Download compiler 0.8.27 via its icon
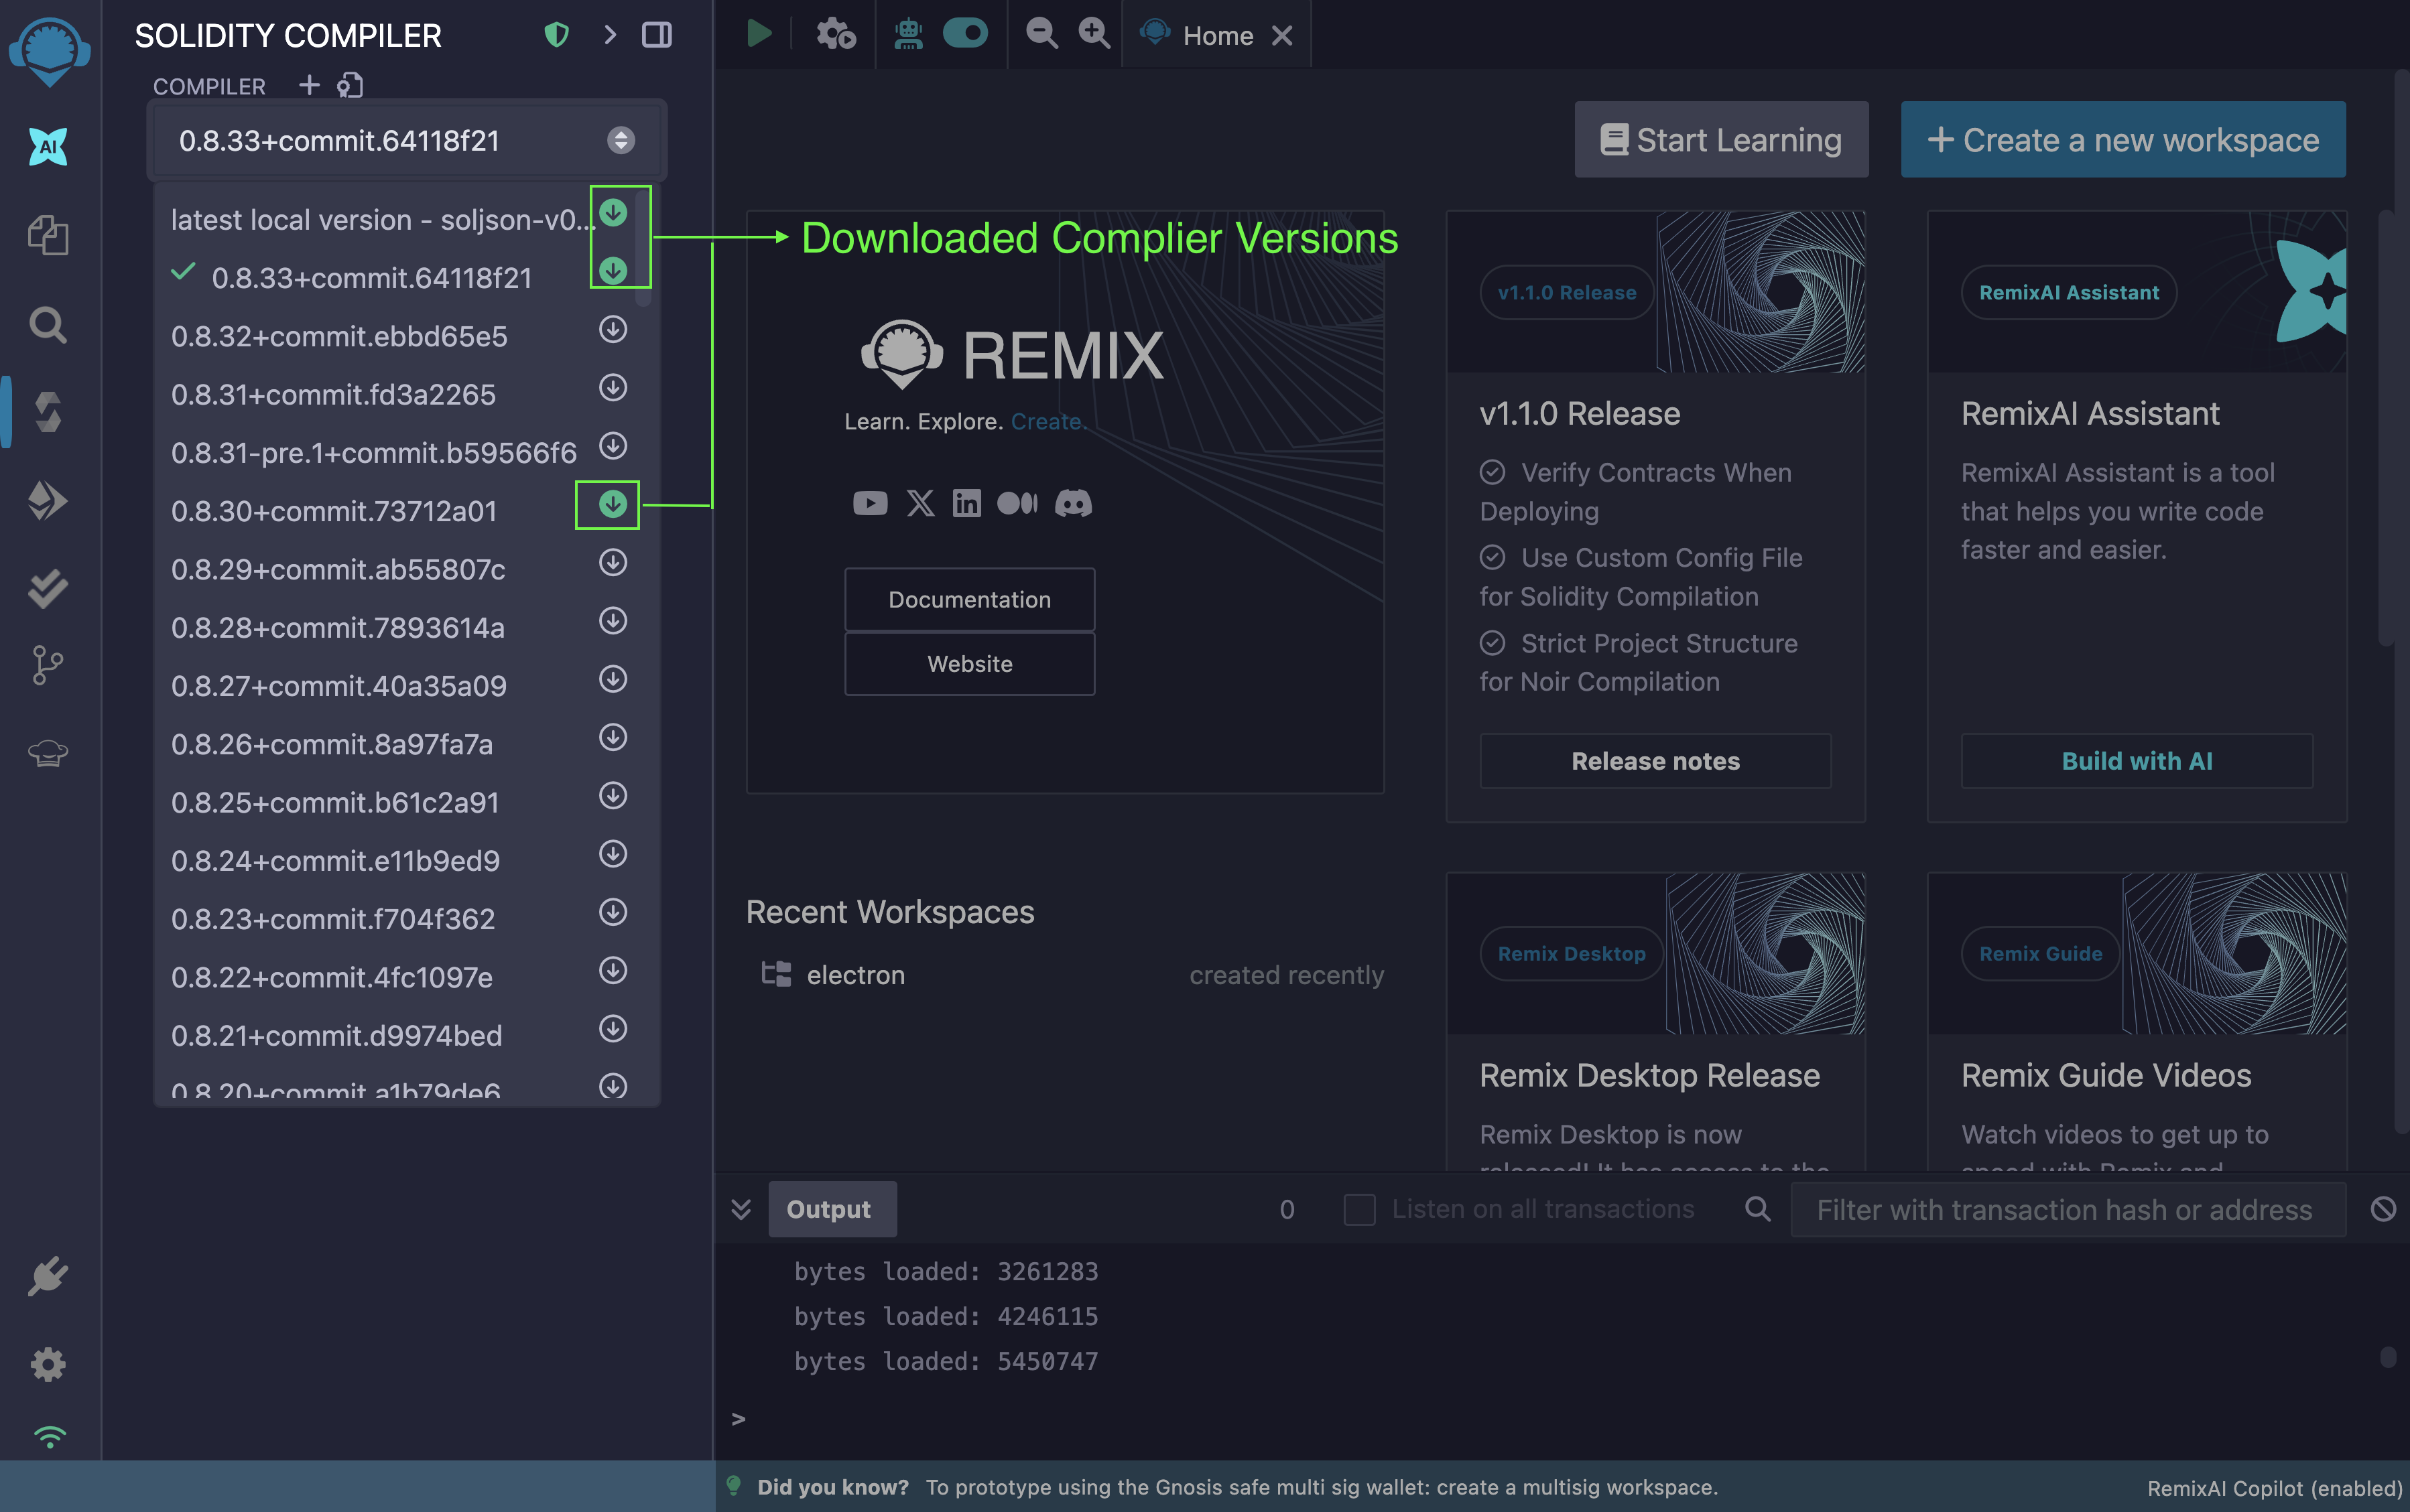2410x1512 pixels. pos(613,679)
